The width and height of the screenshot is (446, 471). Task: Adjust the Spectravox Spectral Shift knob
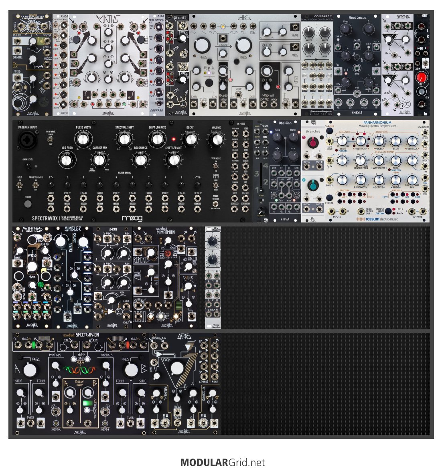coord(124,139)
